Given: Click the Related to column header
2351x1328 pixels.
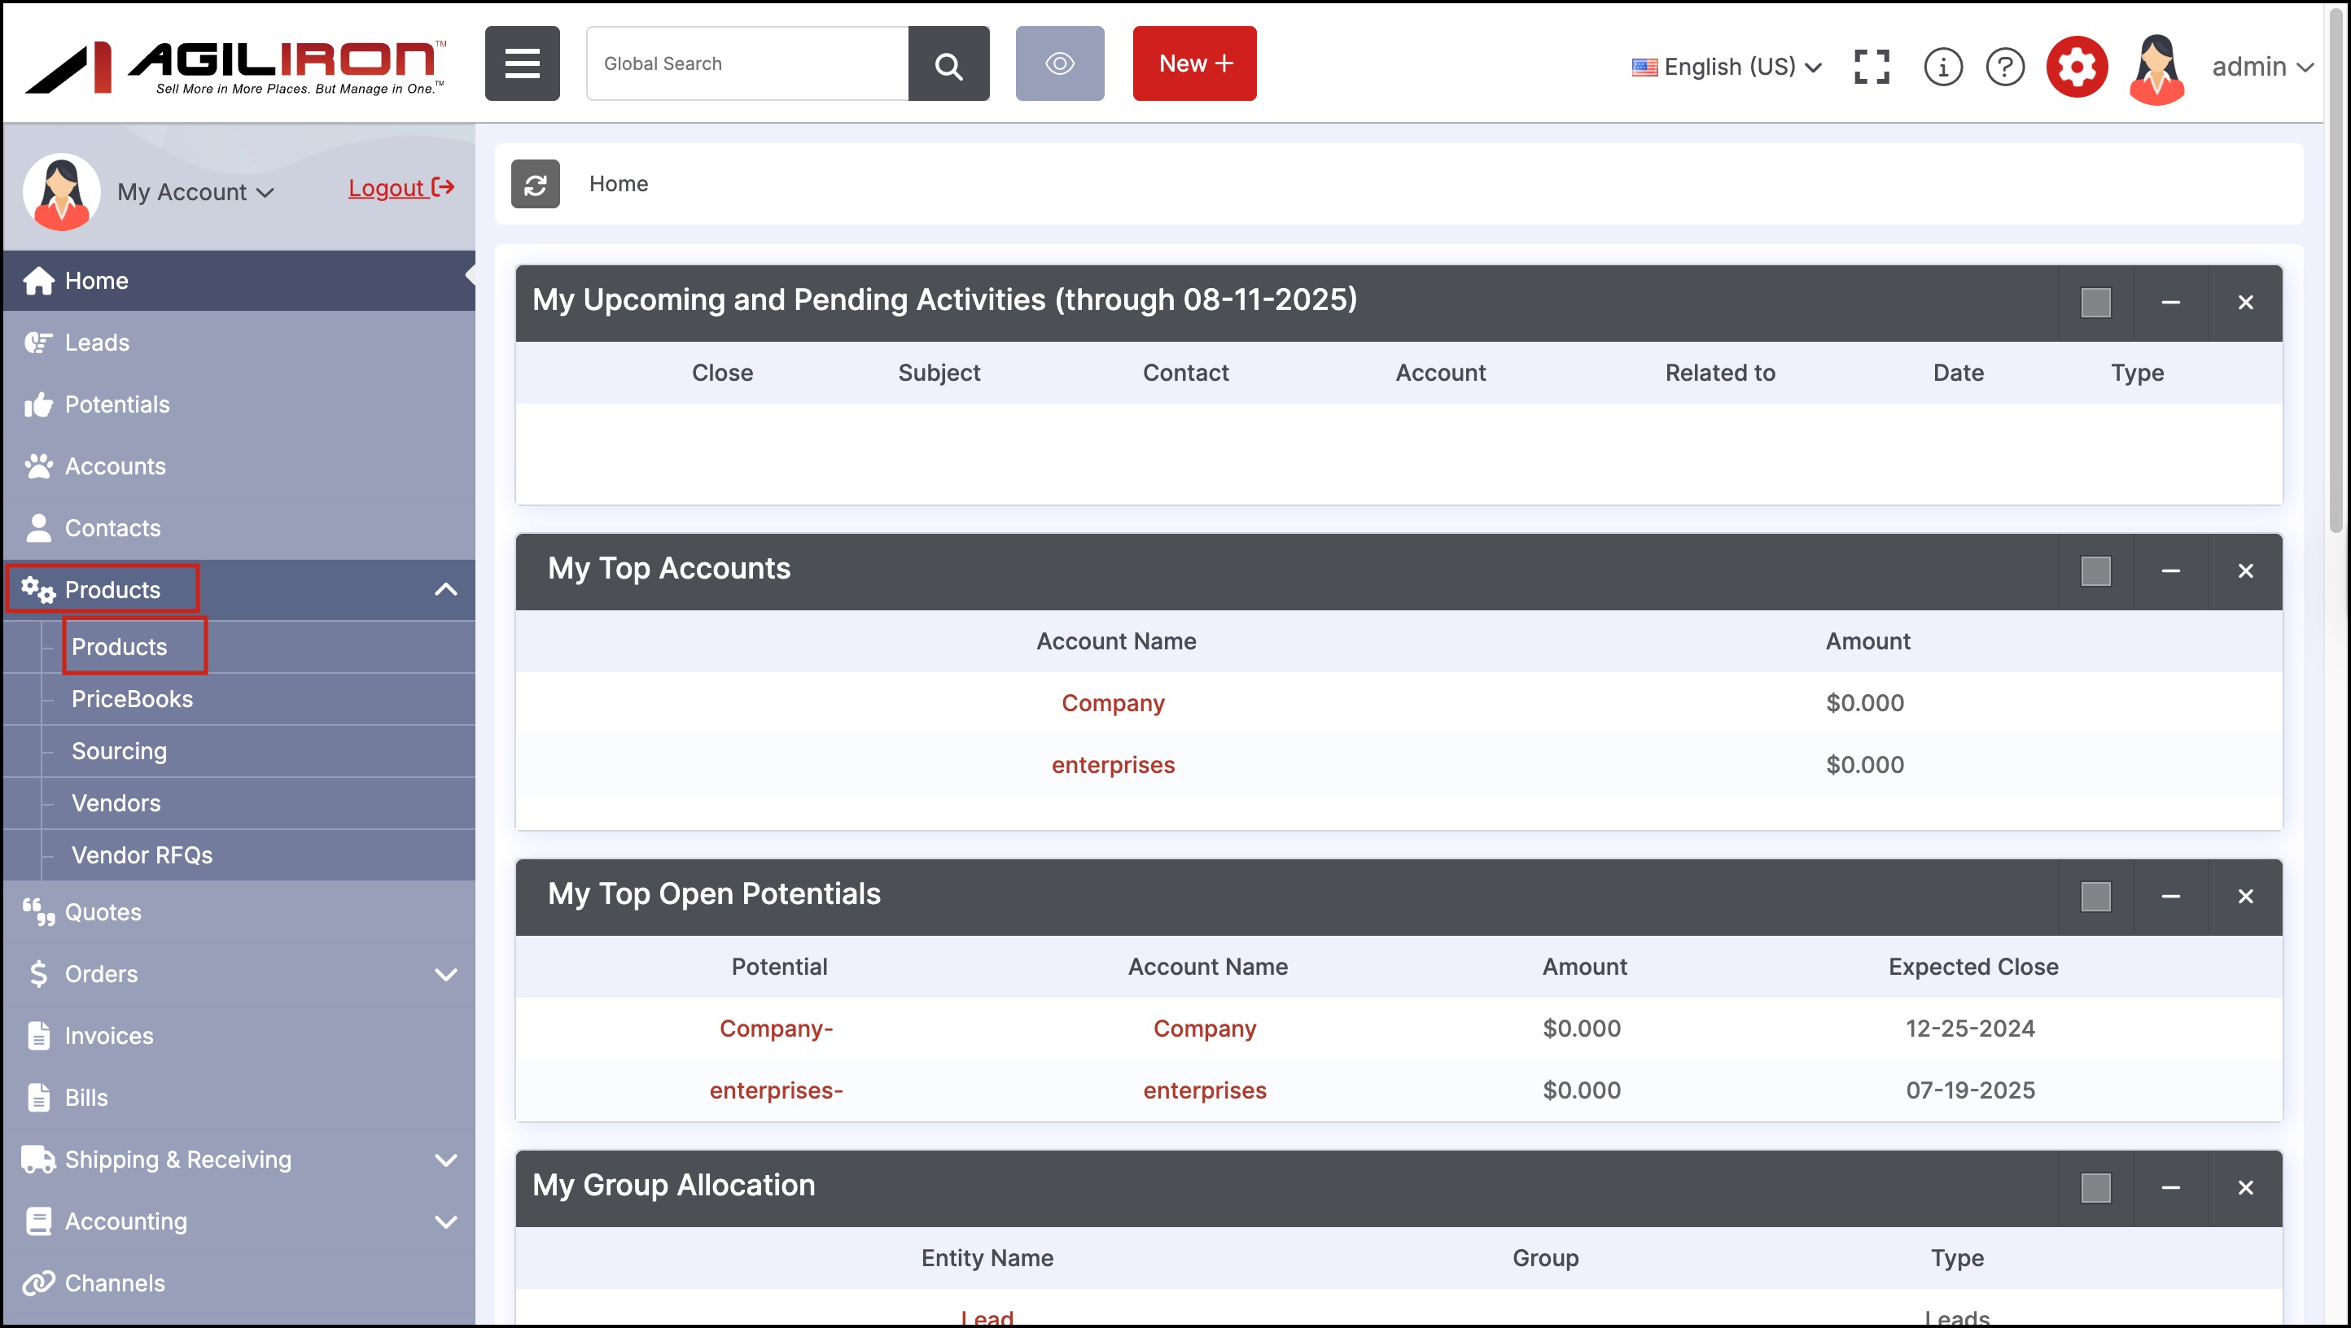Looking at the screenshot, I should 1719,373.
